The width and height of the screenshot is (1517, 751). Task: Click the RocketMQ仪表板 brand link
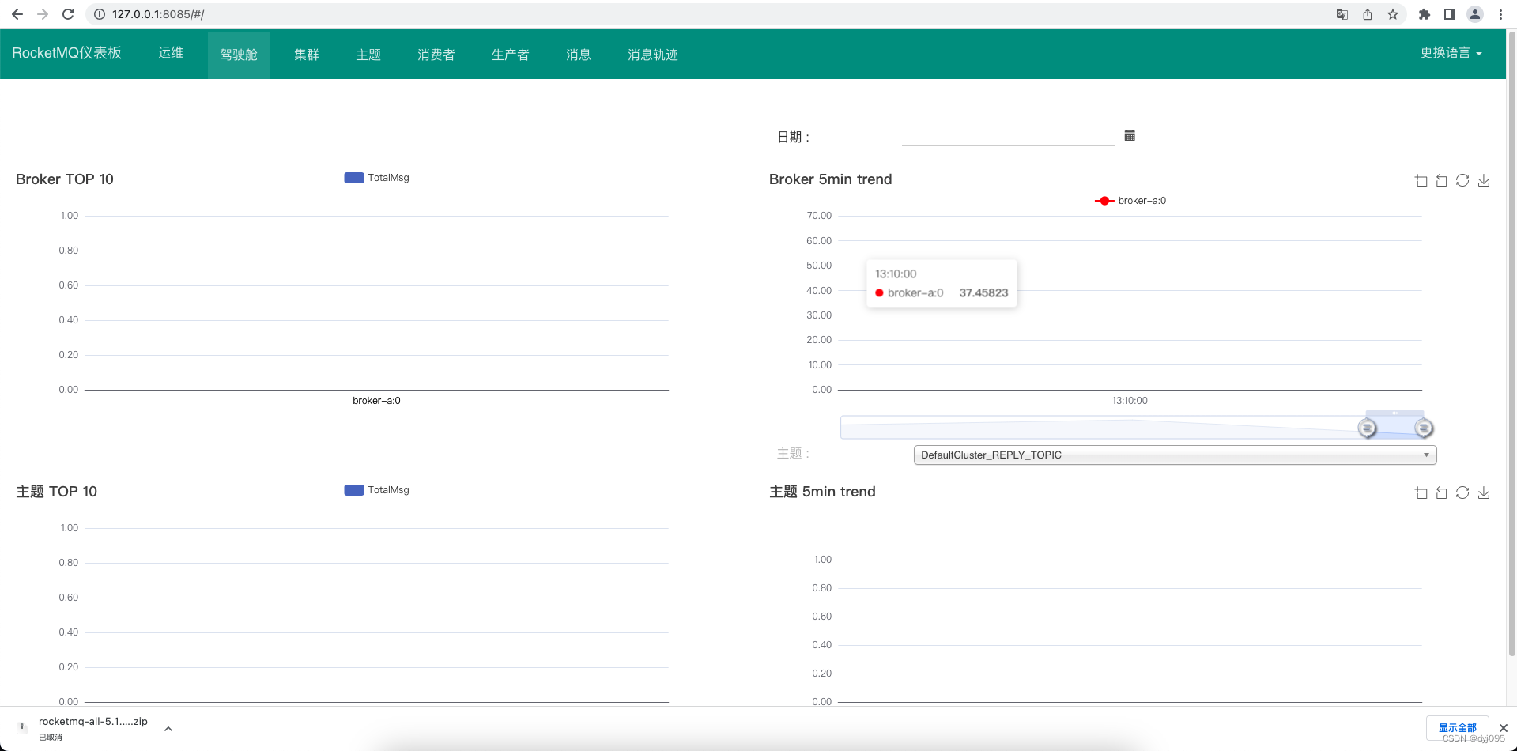[x=67, y=53]
